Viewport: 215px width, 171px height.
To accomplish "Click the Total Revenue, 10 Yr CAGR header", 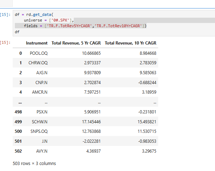I will pyautogui.click(x=131, y=43).
